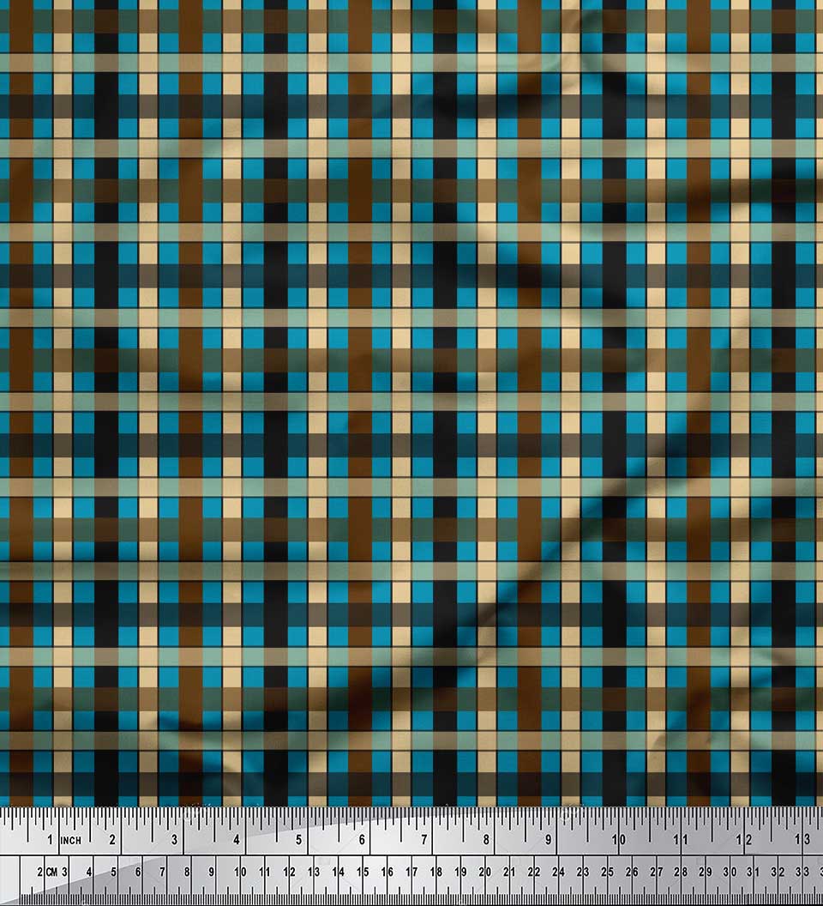The height and width of the screenshot is (906, 823).
Task: Click the INCH label on the ruler
Action: 70,840
